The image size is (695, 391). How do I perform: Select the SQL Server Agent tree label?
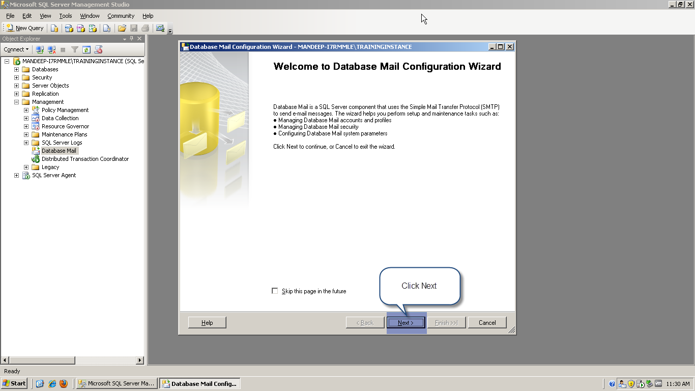[54, 175]
